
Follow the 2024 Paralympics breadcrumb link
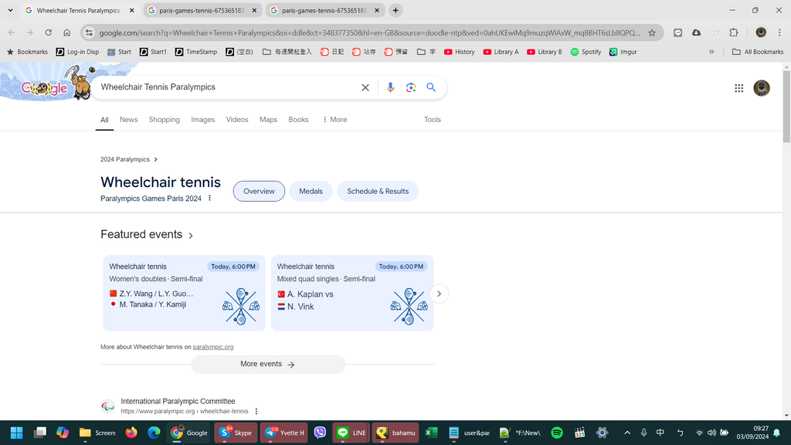pos(129,159)
